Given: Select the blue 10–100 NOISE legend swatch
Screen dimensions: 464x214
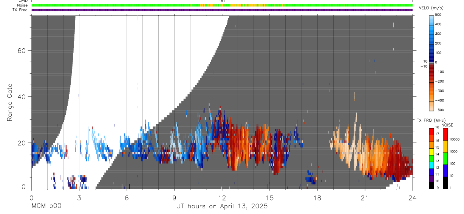Looking at the screenshot, I should [445, 171].
